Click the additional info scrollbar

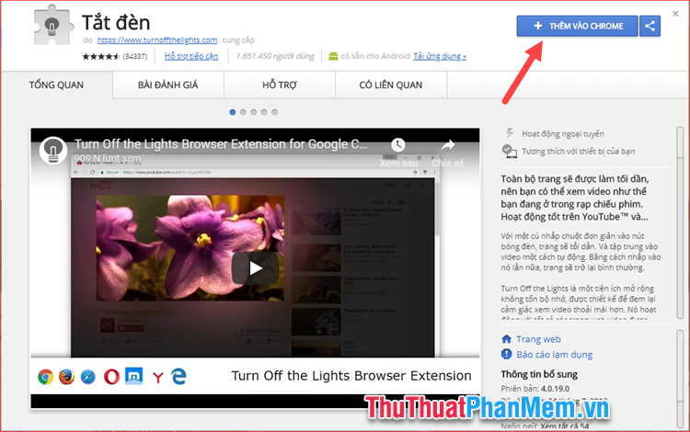[680, 378]
